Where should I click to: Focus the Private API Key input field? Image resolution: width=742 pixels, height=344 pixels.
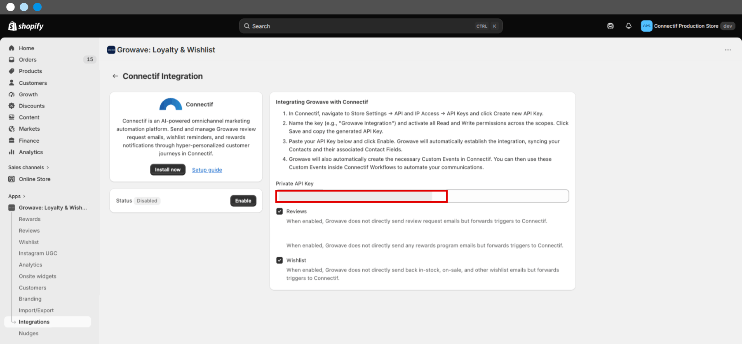pos(422,196)
